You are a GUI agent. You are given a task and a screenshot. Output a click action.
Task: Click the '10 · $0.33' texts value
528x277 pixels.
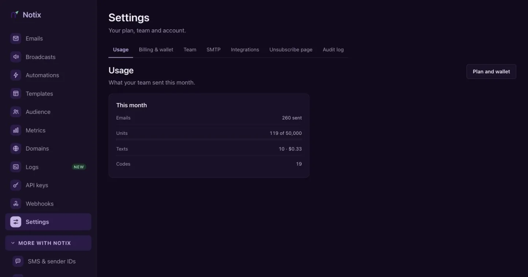pyautogui.click(x=290, y=149)
